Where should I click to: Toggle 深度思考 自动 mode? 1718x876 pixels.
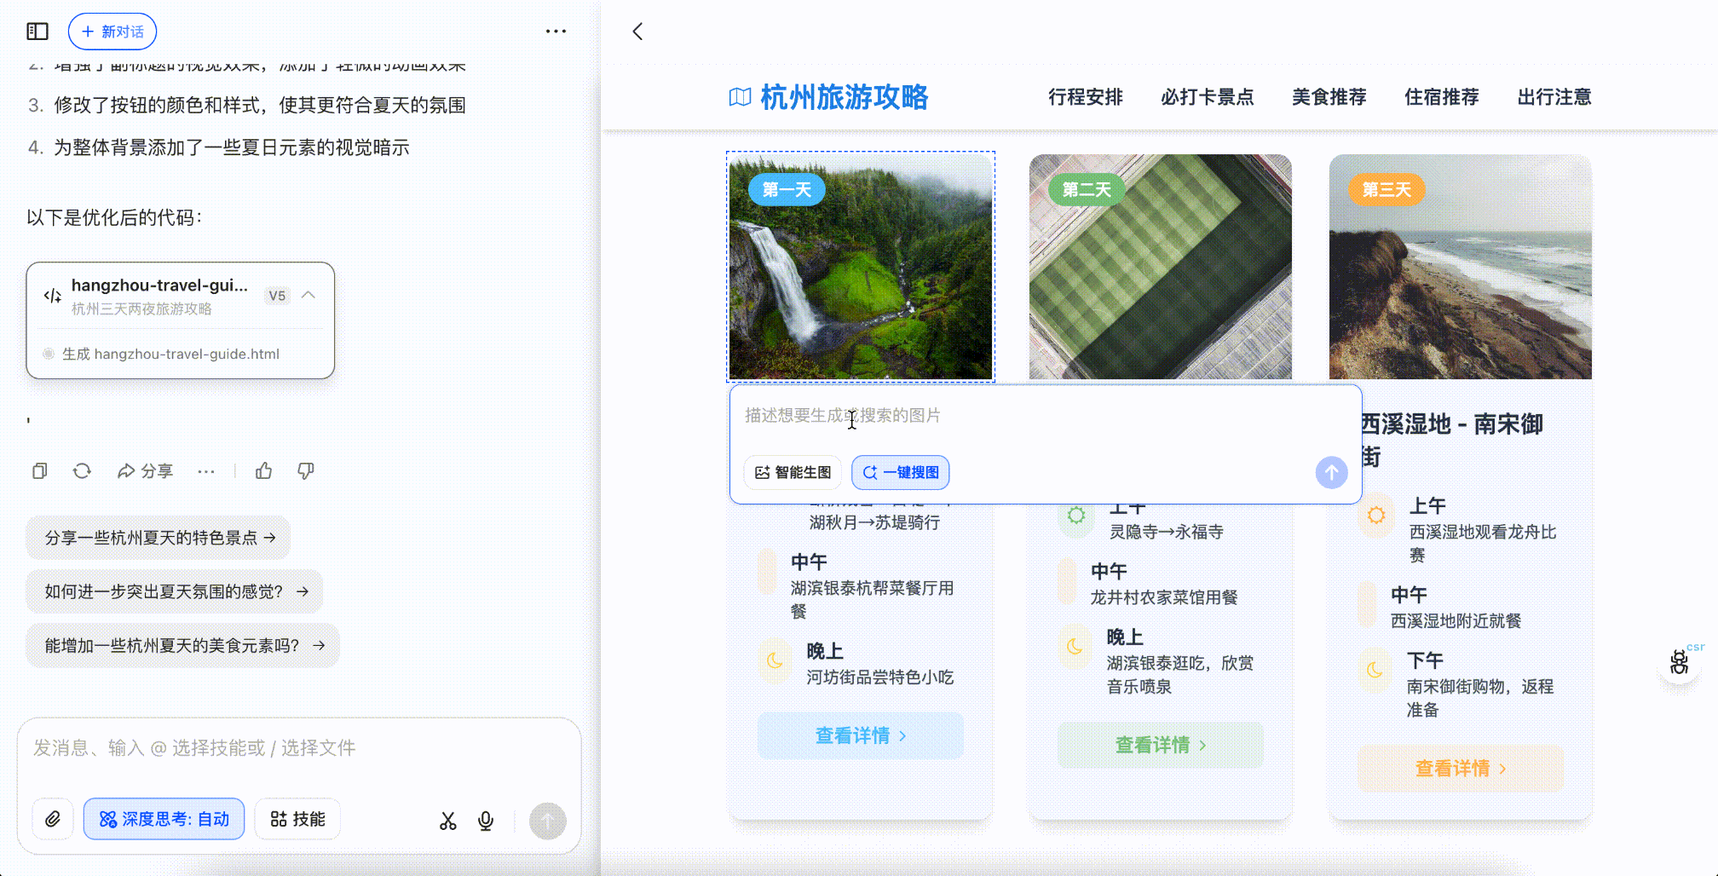click(x=164, y=819)
